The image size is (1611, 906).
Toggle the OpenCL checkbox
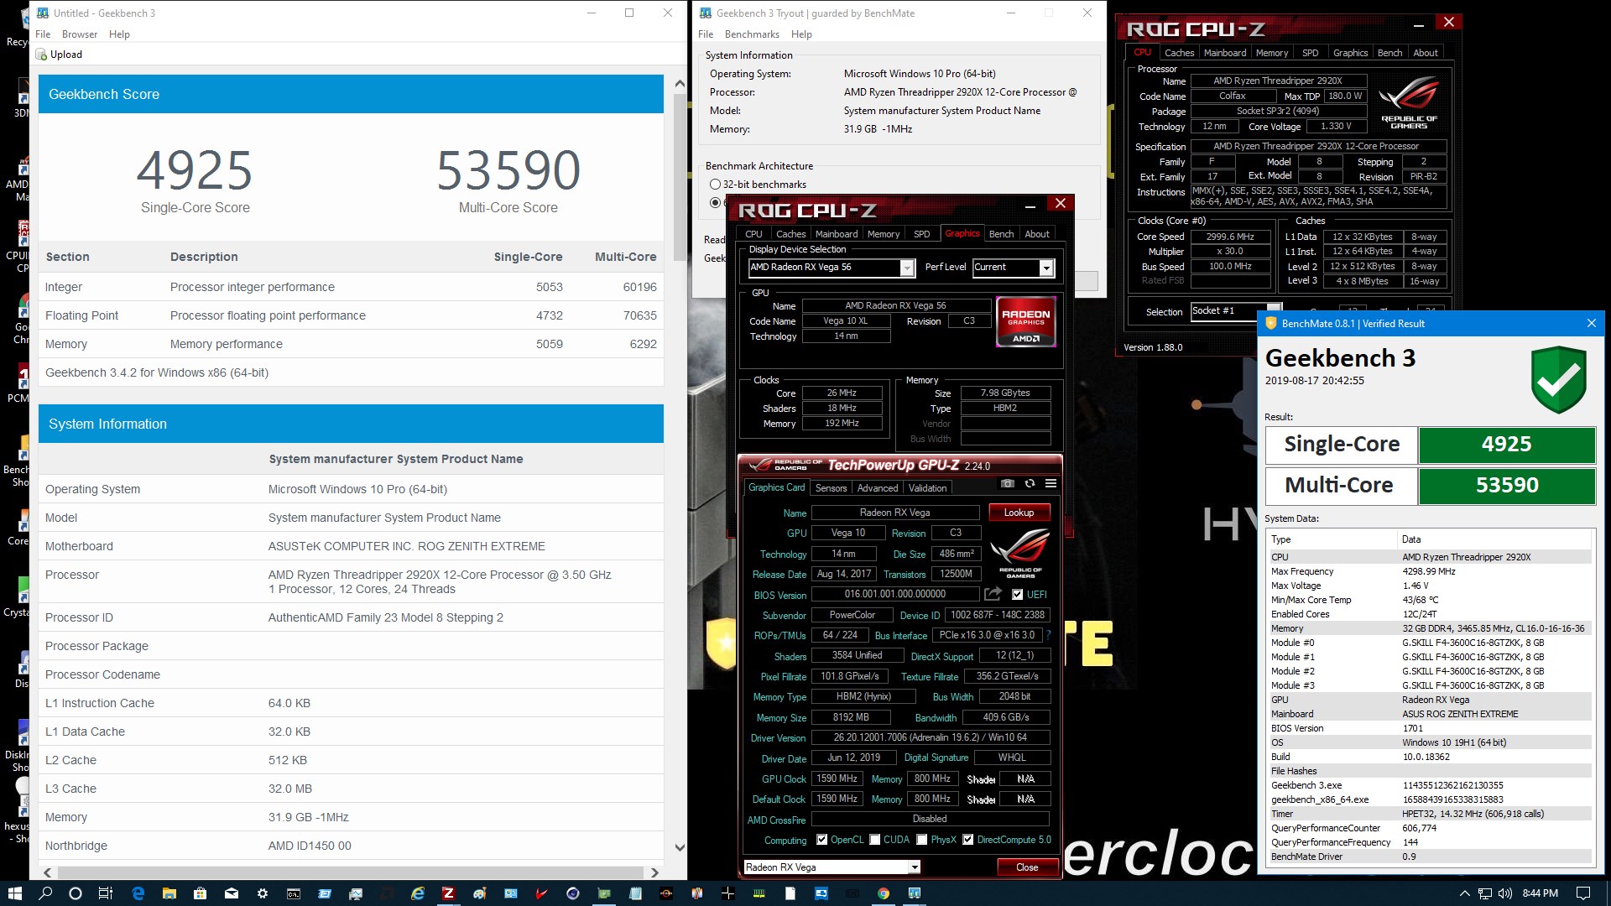822,840
